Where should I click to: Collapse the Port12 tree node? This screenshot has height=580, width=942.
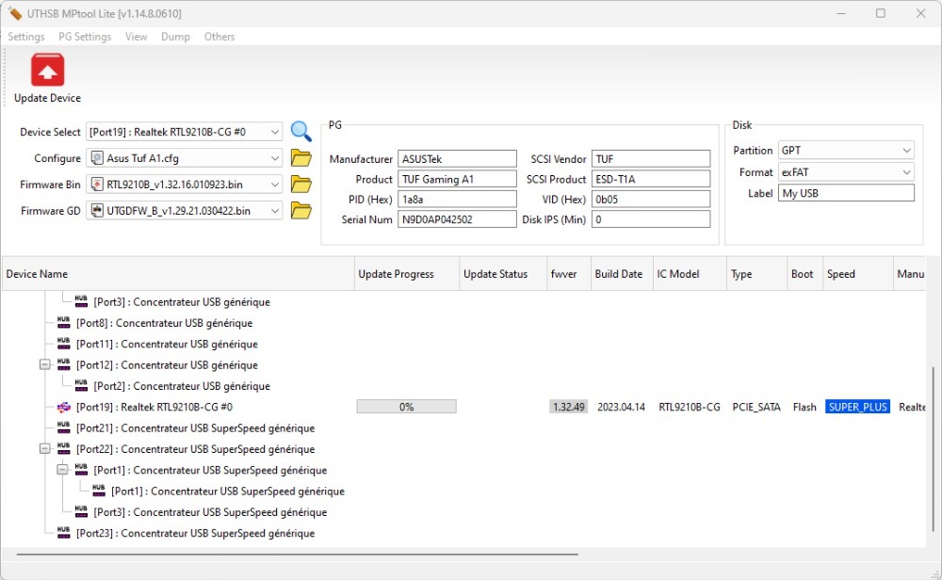45,365
